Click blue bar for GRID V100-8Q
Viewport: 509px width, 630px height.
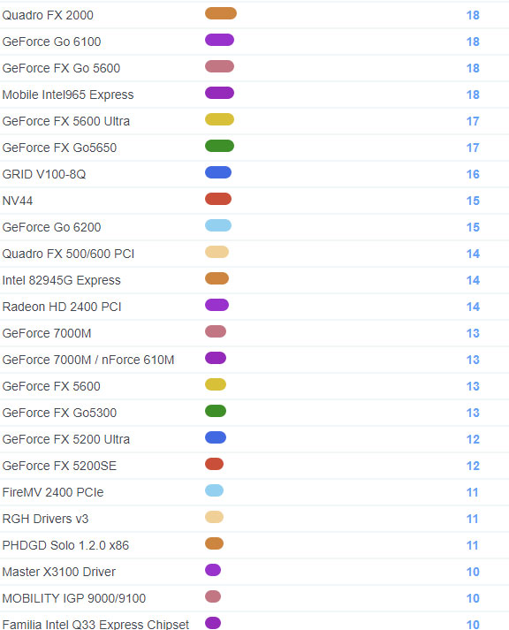point(218,172)
